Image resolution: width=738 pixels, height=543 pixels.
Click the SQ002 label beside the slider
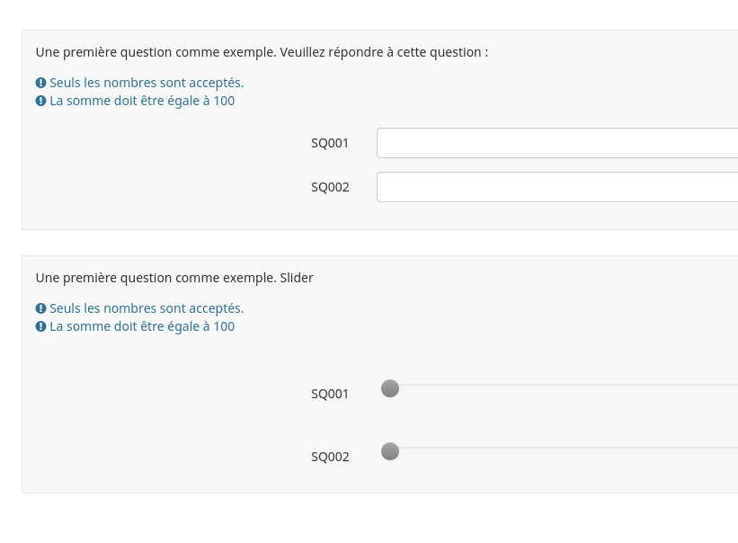(330, 457)
